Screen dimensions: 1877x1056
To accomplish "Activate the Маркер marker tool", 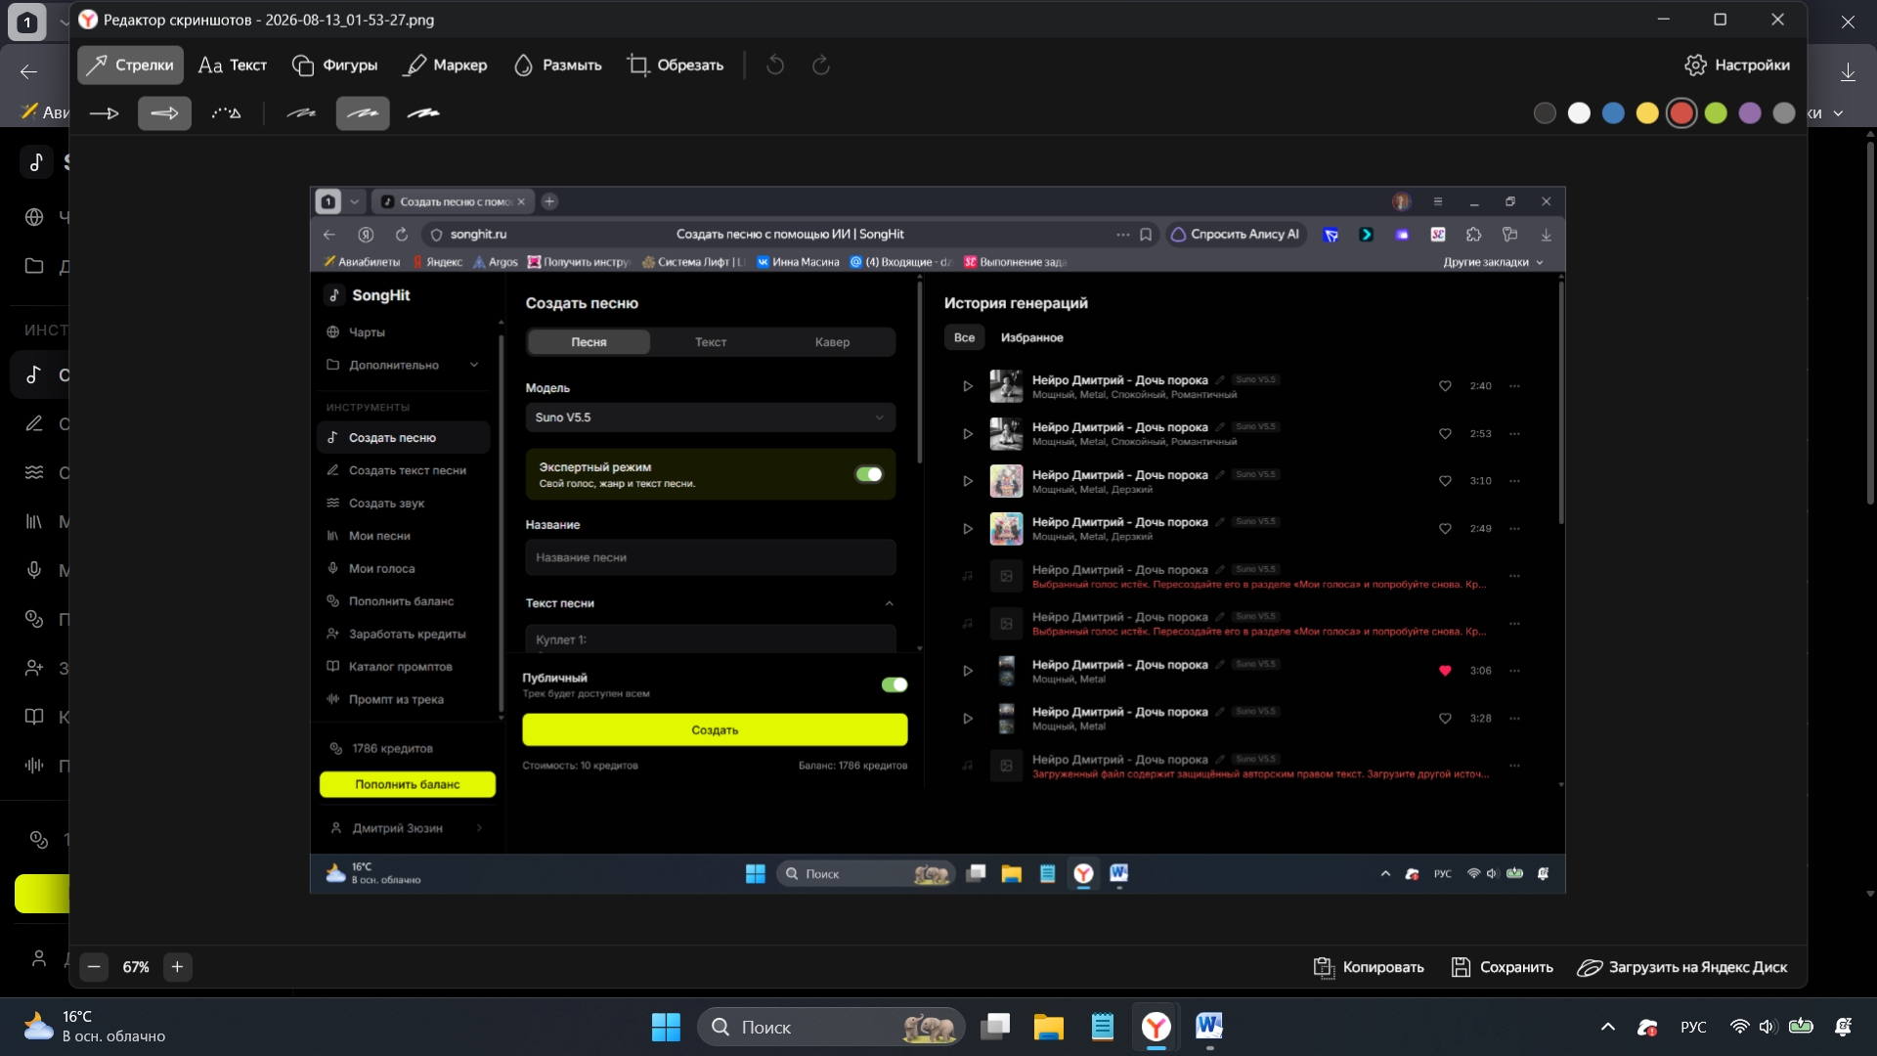I will (446, 66).
